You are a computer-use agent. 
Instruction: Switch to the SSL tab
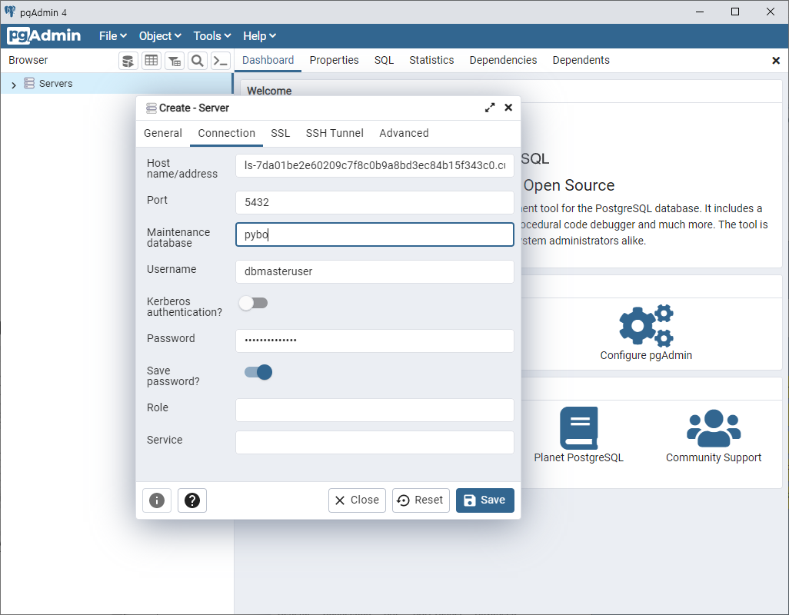[x=280, y=133]
